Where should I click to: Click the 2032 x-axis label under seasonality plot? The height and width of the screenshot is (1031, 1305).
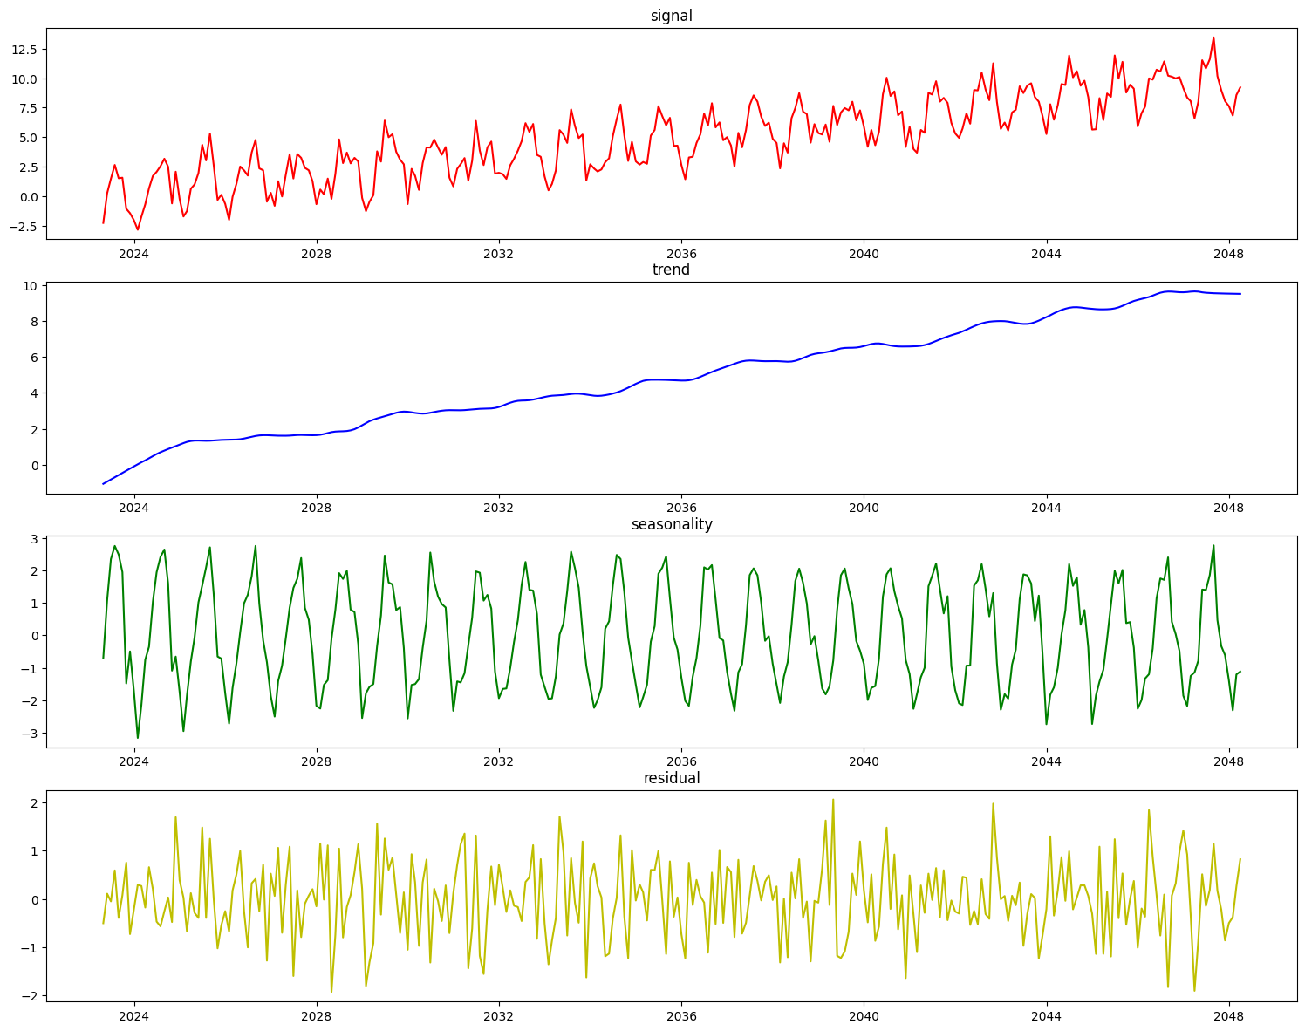point(498,761)
